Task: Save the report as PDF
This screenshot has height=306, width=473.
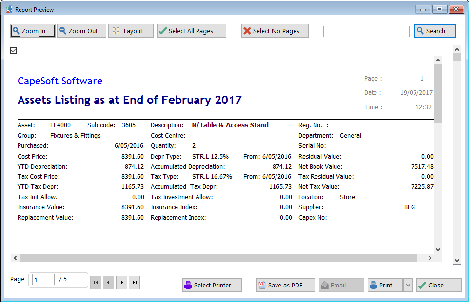Action: pos(286,285)
